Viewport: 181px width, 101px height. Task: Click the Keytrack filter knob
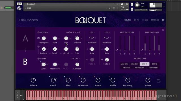coord(77,65)
